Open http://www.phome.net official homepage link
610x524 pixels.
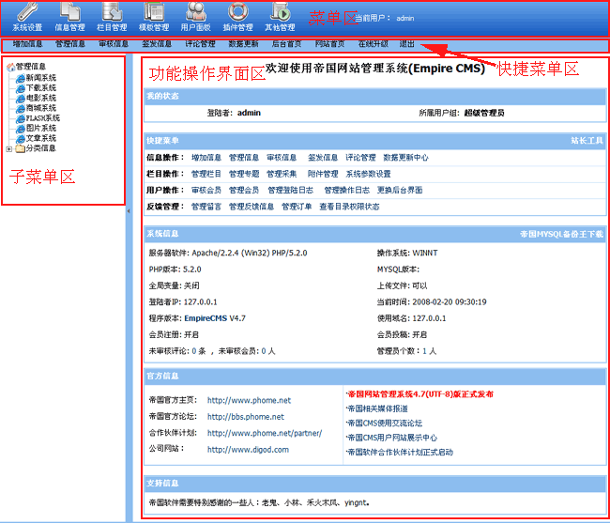click(249, 401)
